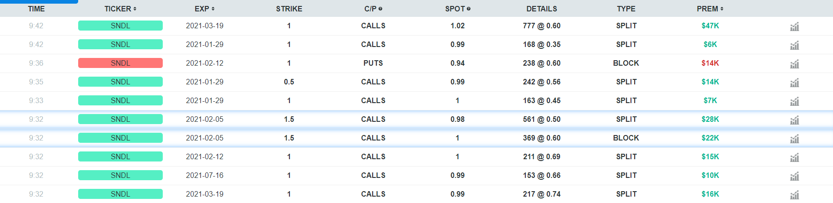Click premium value $16K

tap(710, 194)
